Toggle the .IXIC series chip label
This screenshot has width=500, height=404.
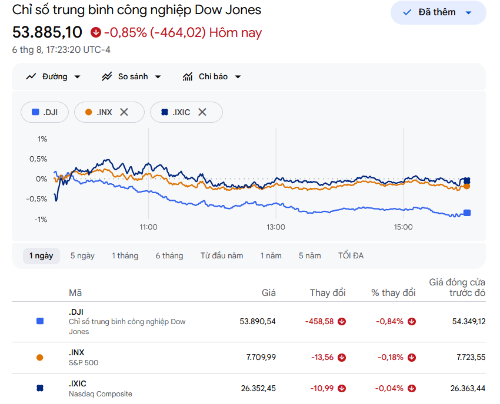click(181, 112)
